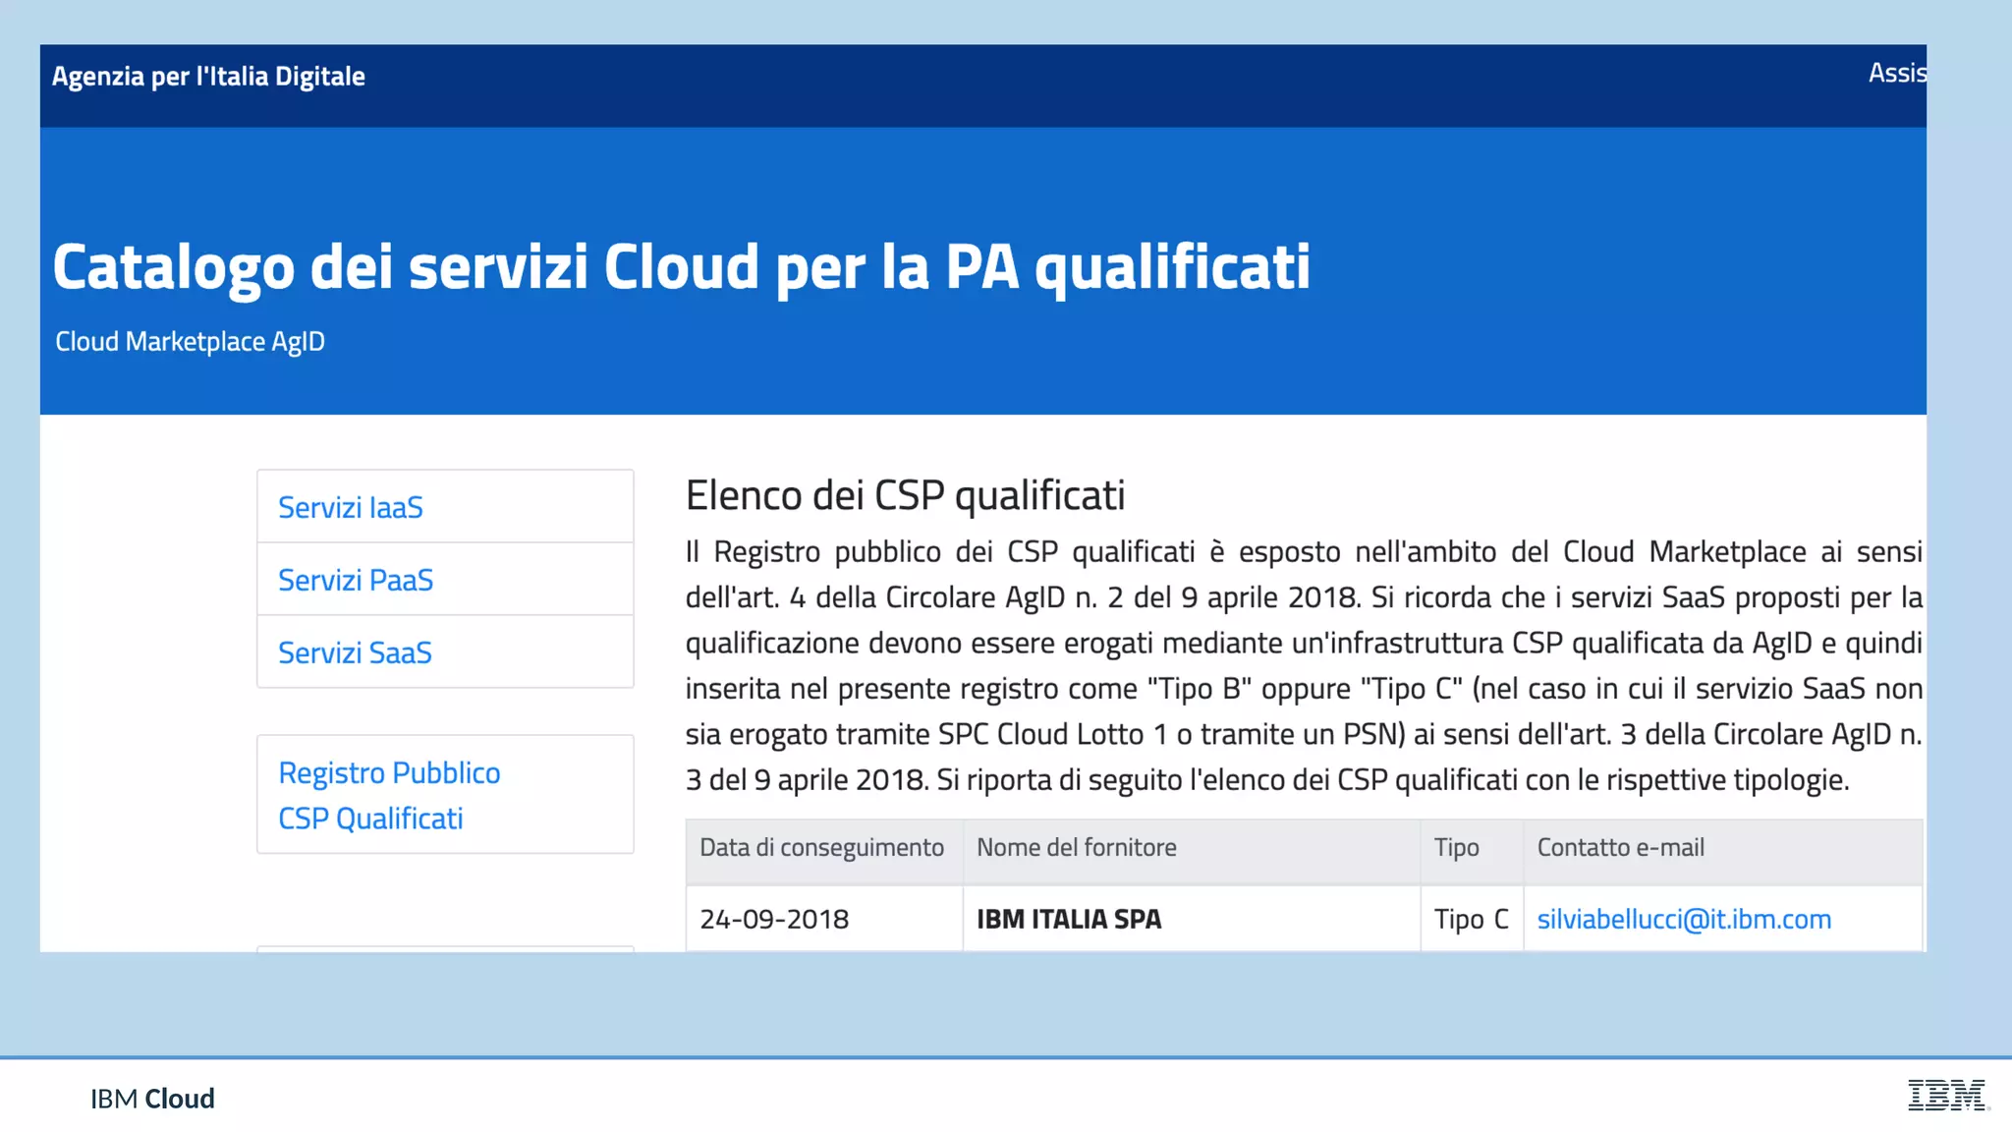Click the IBM Cloud footer label
The height and width of the screenshot is (1132, 2012).
pyautogui.click(x=152, y=1099)
